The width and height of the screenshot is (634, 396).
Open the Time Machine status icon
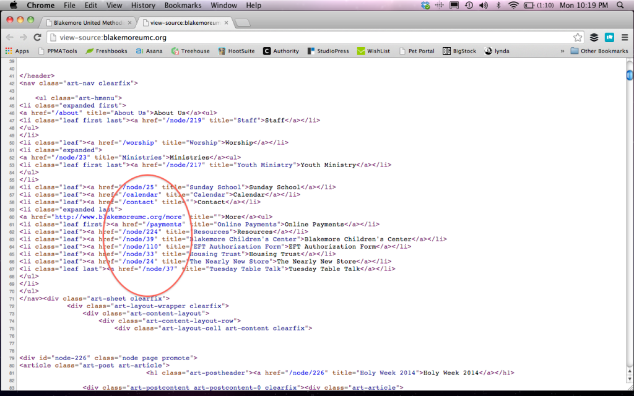[469, 5]
